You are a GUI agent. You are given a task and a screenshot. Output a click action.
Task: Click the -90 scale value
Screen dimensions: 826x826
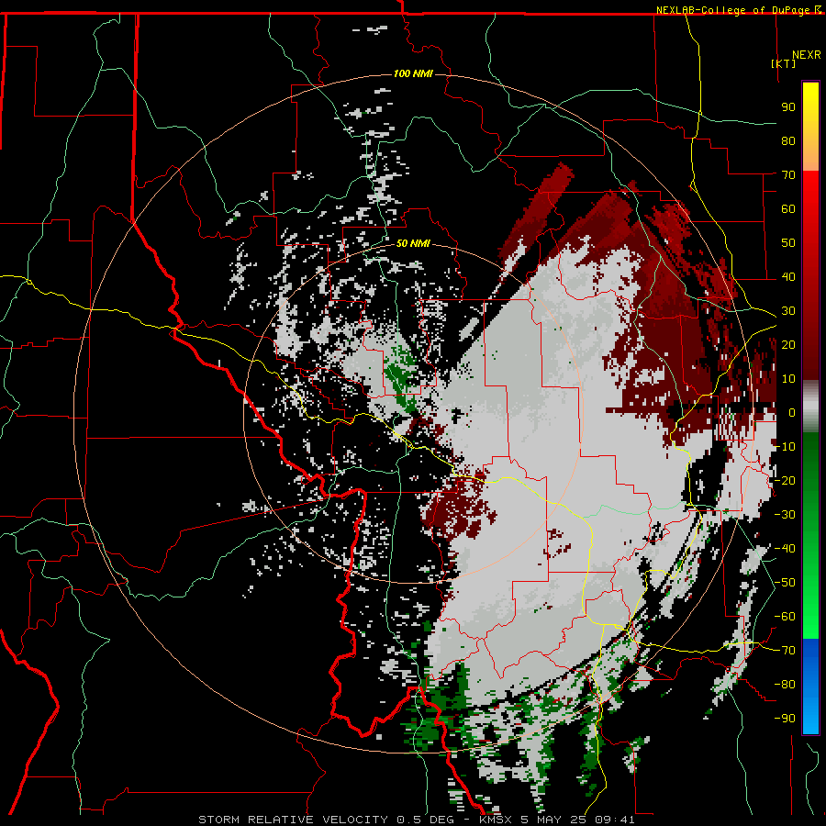785,719
